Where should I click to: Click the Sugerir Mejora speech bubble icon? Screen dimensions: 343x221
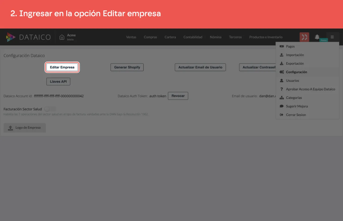tap(282, 106)
